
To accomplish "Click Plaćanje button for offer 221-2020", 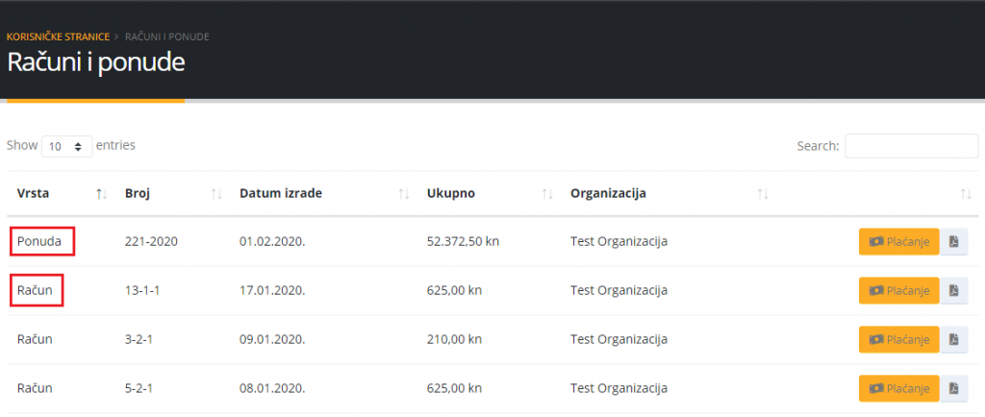I will coord(898,241).
